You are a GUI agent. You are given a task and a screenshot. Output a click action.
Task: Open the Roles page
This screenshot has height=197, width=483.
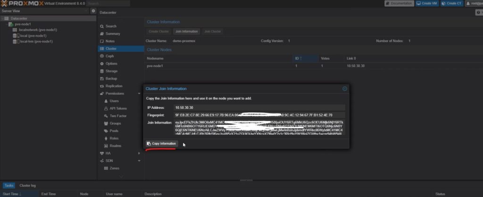tap(114, 138)
